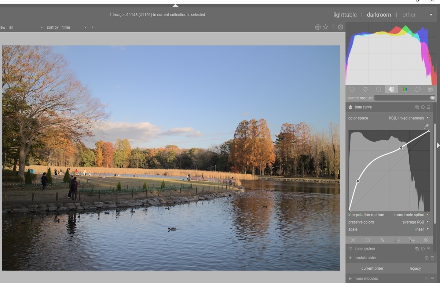Select uniformly blend mode (circle)
The width and height of the screenshot is (440, 283).
[x=367, y=240]
